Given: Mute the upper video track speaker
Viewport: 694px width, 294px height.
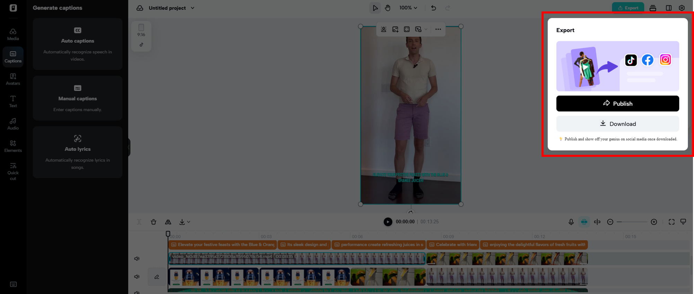Looking at the screenshot, I should tap(137, 259).
